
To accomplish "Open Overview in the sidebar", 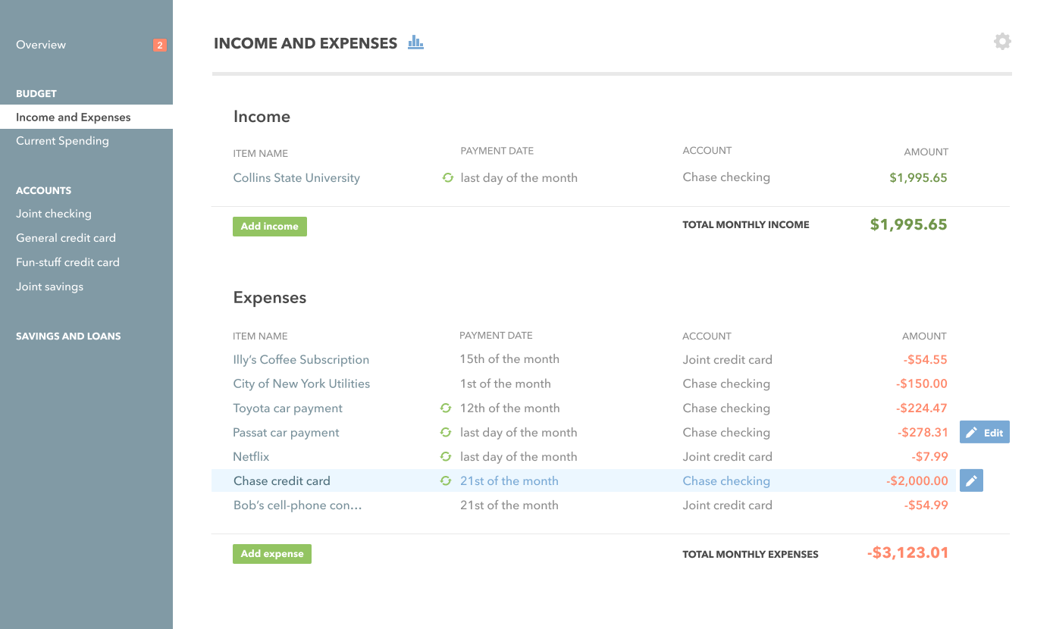I will 41,45.
